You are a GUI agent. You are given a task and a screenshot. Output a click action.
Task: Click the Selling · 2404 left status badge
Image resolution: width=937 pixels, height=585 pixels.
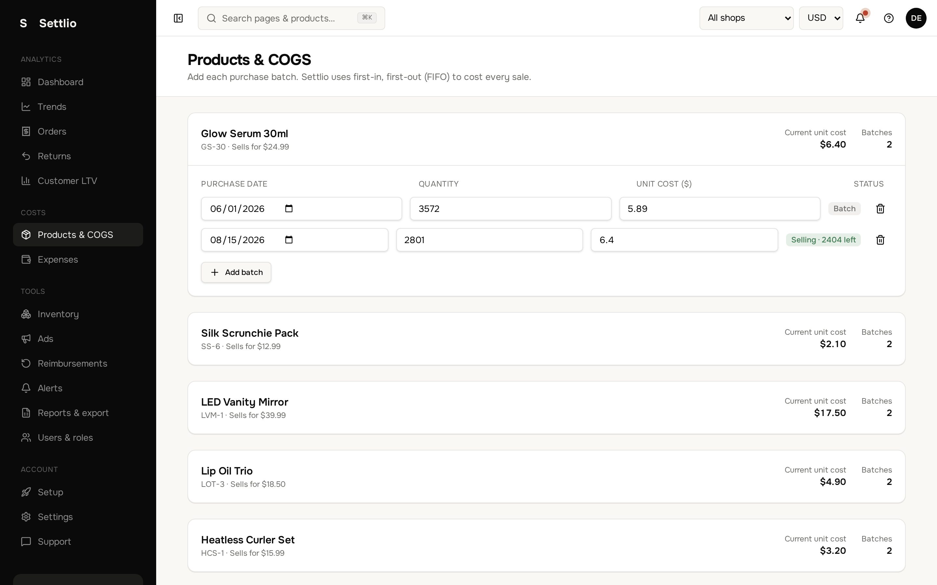click(x=823, y=240)
